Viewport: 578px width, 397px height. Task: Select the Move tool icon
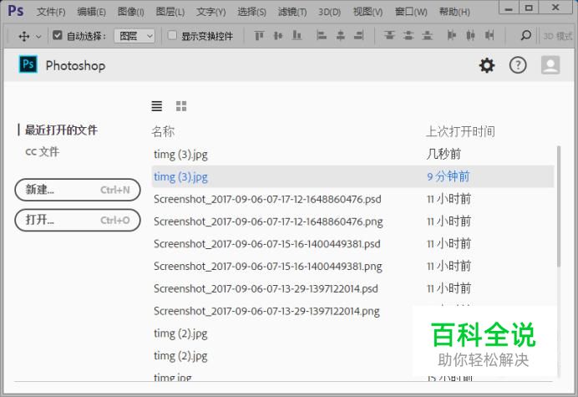click(x=24, y=36)
